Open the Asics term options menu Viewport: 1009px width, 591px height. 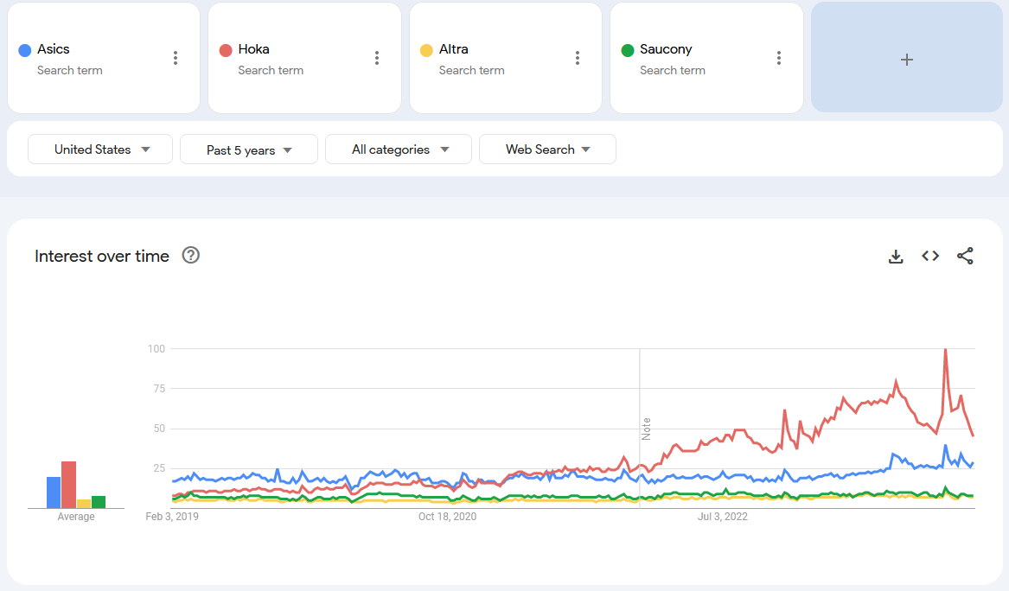pos(175,58)
